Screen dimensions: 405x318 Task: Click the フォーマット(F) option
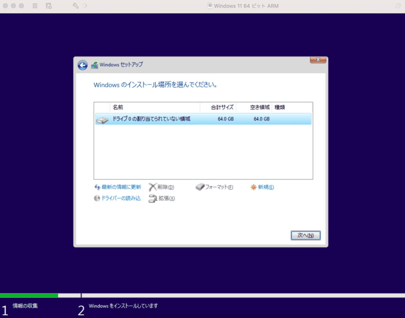[x=219, y=187]
